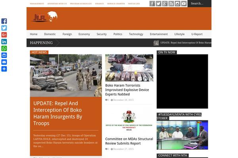Image resolution: width=238 pixels, height=158 pixels.
Task: Open the Twitter icon in header
Action: 158,4
